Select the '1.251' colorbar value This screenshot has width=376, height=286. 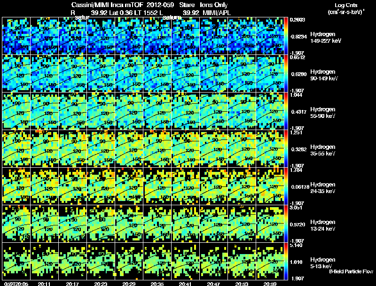(296, 132)
